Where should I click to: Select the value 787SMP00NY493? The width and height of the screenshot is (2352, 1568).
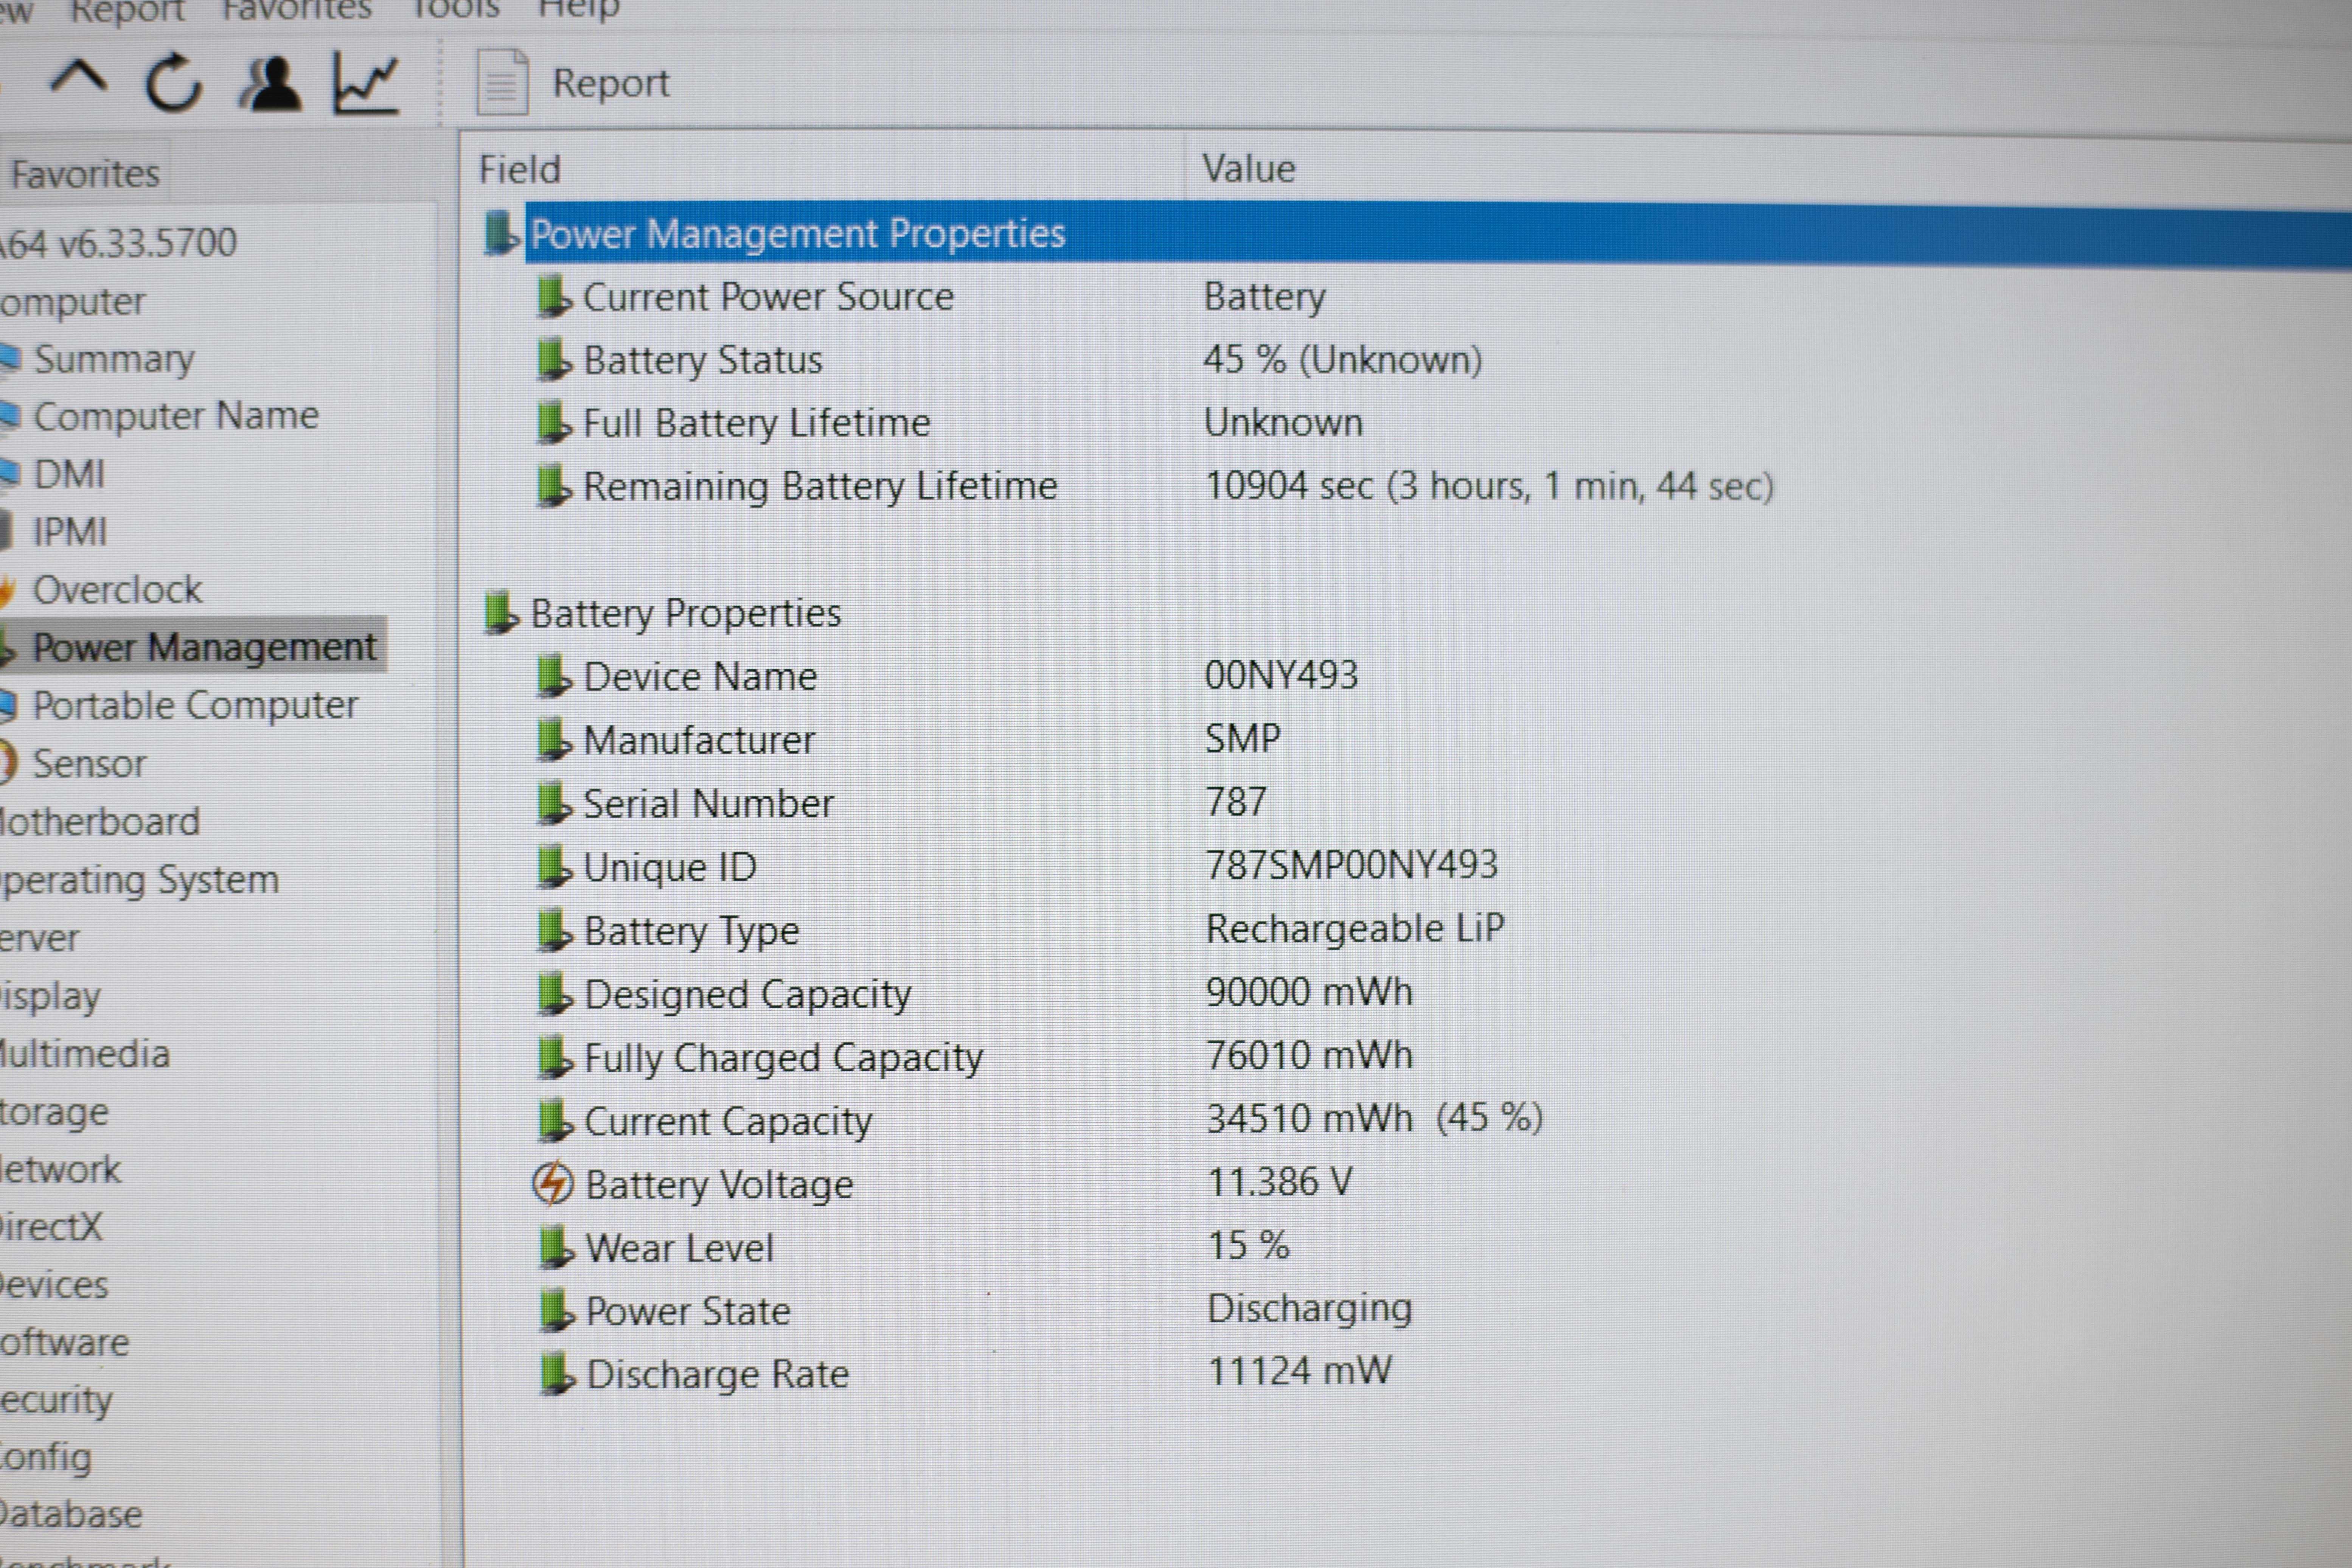1351,865
